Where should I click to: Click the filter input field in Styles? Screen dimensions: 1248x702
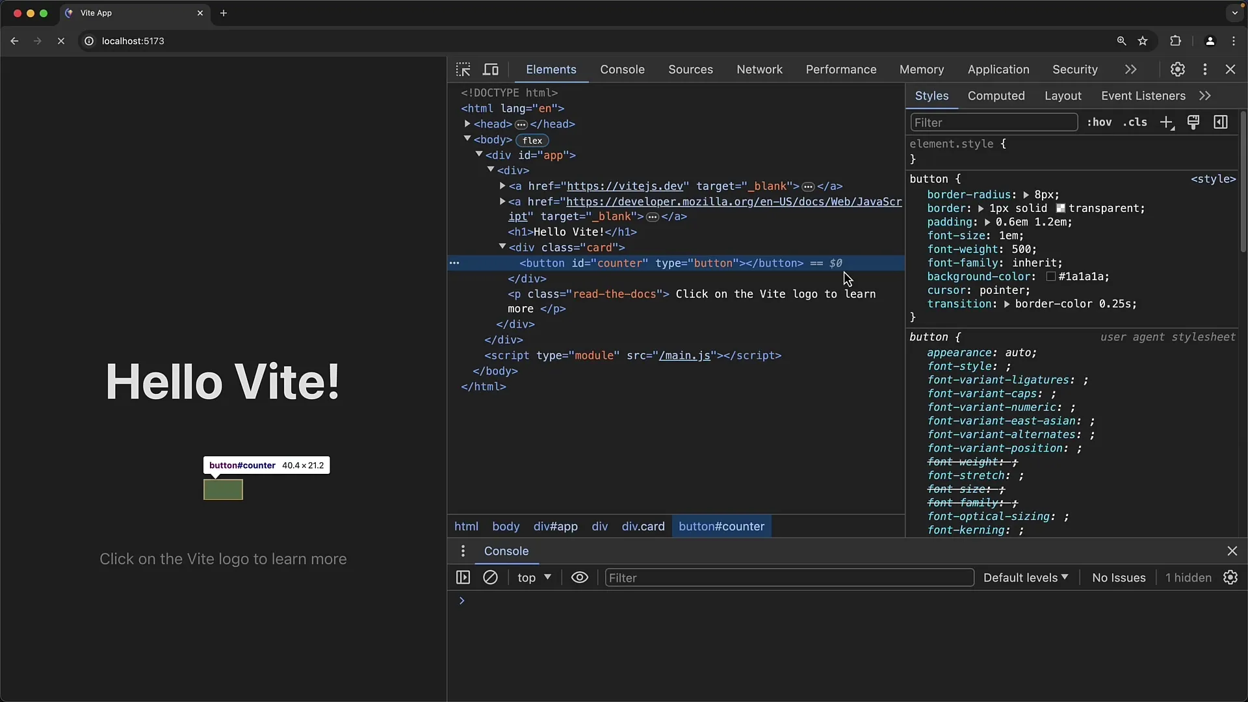993,122
